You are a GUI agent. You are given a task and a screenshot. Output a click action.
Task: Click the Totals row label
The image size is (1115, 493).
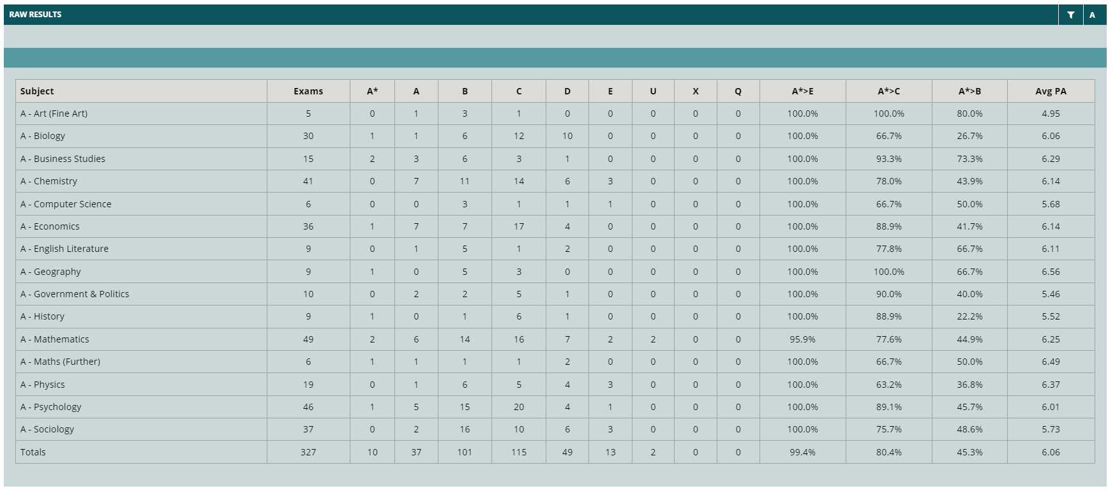point(33,452)
